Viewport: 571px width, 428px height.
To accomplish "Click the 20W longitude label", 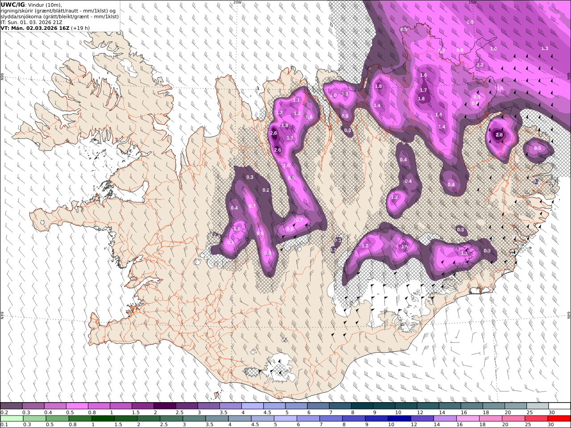I will pyautogui.click(x=237, y=2).
